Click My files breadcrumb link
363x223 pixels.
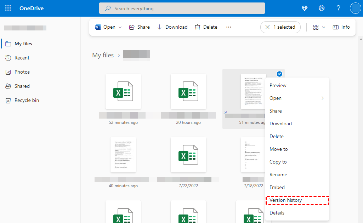pyautogui.click(x=103, y=55)
